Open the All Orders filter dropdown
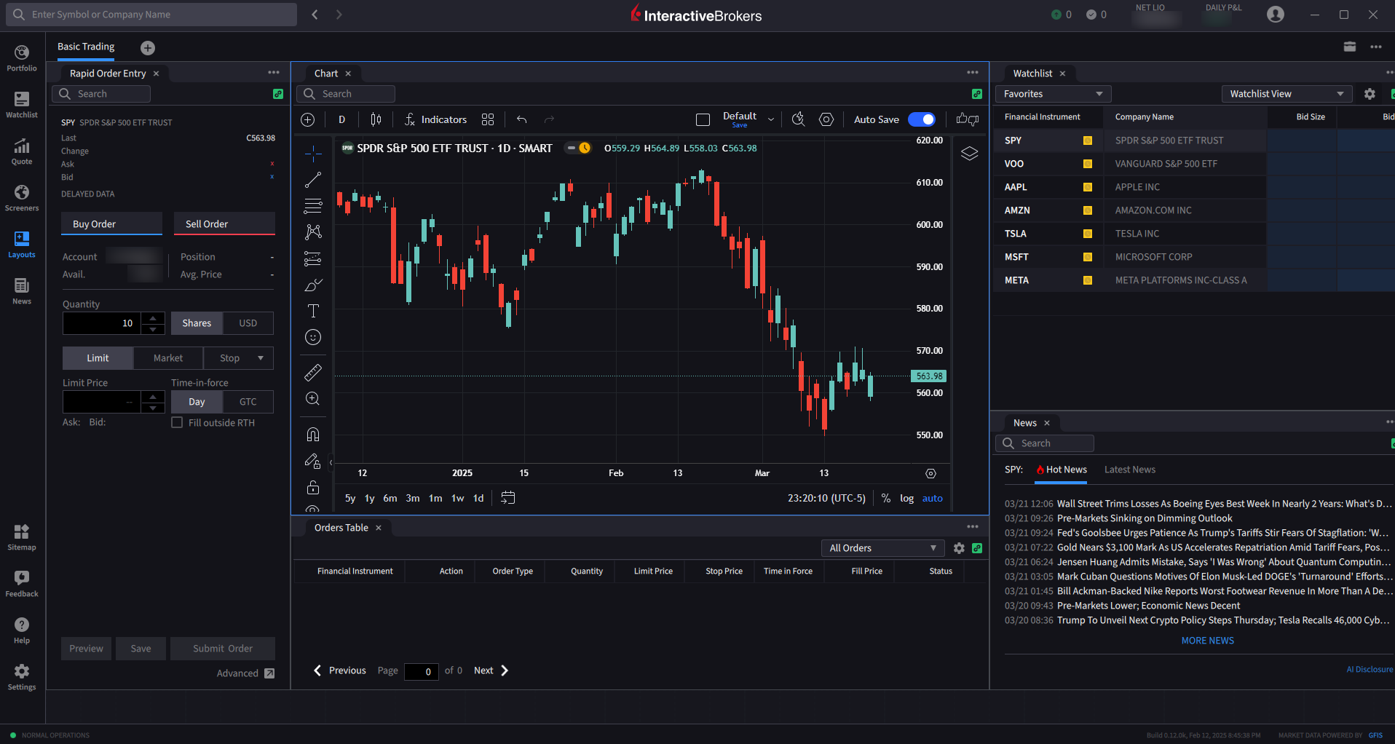The height and width of the screenshot is (744, 1395). click(882, 548)
